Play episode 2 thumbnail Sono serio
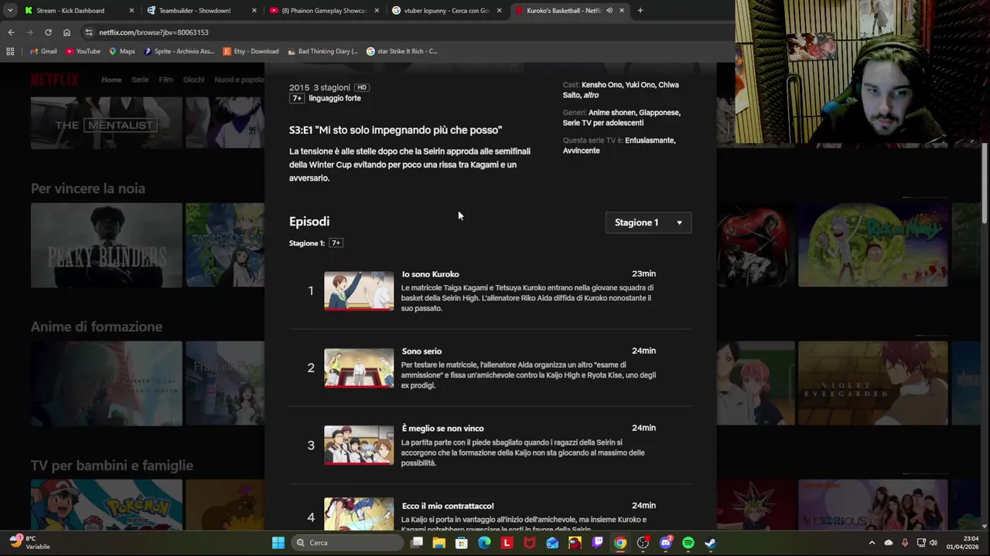Image resolution: width=990 pixels, height=556 pixels. pos(359,368)
